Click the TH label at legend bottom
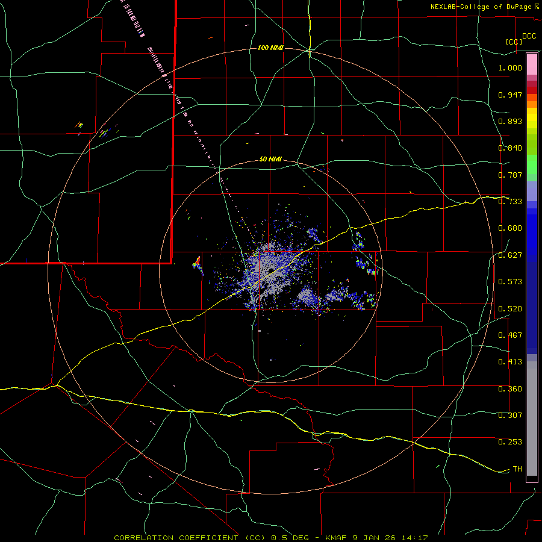The height and width of the screenshot is (542, 542). pos(517,469)
